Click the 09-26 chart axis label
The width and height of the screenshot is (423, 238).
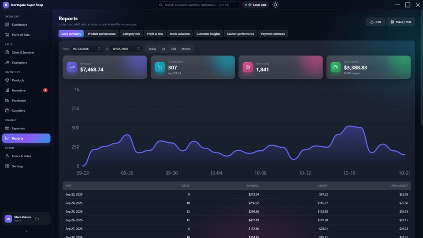(127, 173)
